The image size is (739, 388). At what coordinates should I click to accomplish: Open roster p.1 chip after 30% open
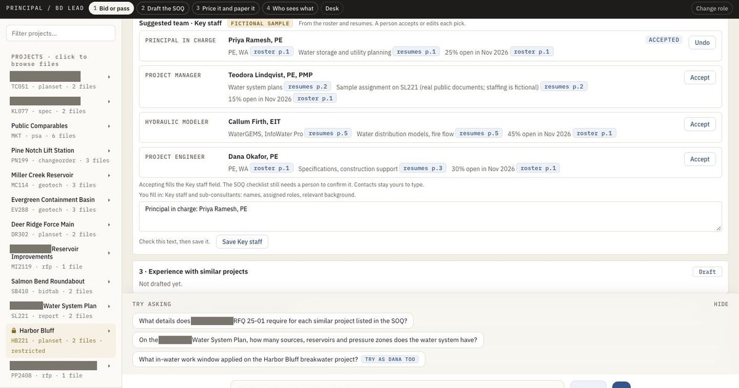coord(538,168)
